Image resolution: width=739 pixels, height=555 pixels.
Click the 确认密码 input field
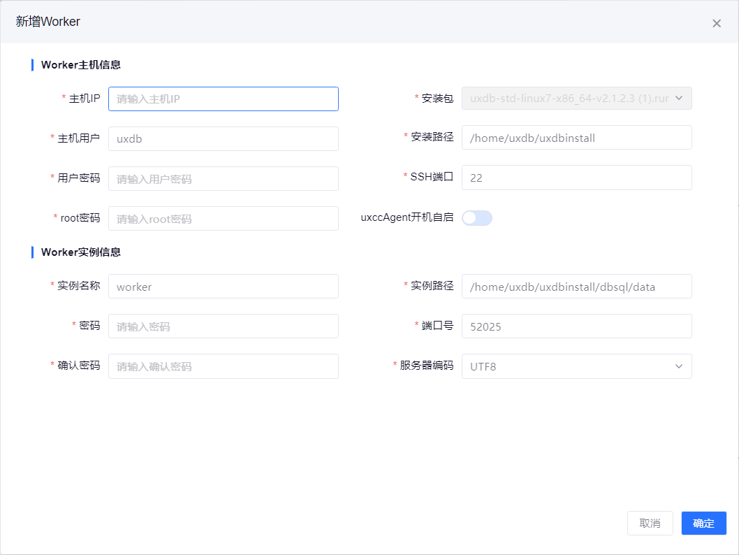[223, 366]
